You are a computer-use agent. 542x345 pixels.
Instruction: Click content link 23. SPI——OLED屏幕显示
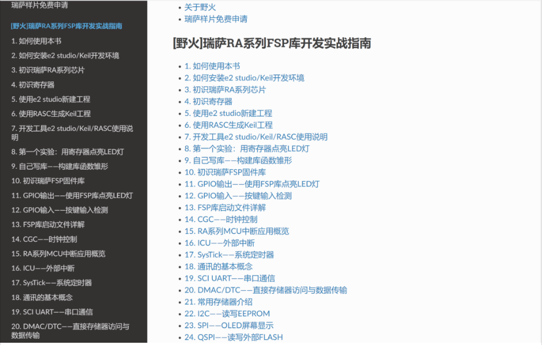coord(229,325)
